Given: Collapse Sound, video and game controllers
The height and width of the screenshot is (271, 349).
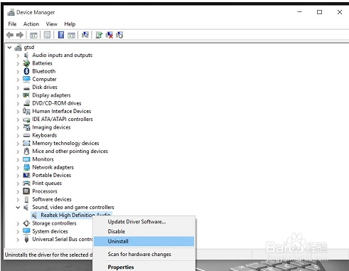Looking at the screenshot, I should [18, 208].
